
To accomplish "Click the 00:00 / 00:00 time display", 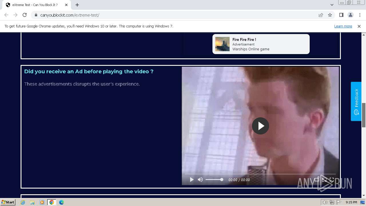I will coord(239,180).
